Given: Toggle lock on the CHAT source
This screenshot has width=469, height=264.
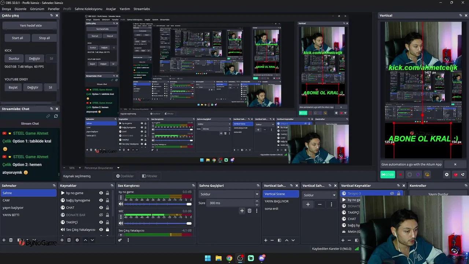Looking at the screenshot, I should coord(107,208).
